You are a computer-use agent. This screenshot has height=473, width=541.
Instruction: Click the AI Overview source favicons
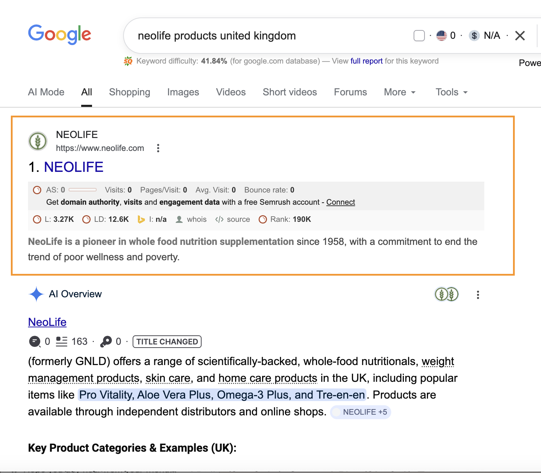click(x=446, y=294)
